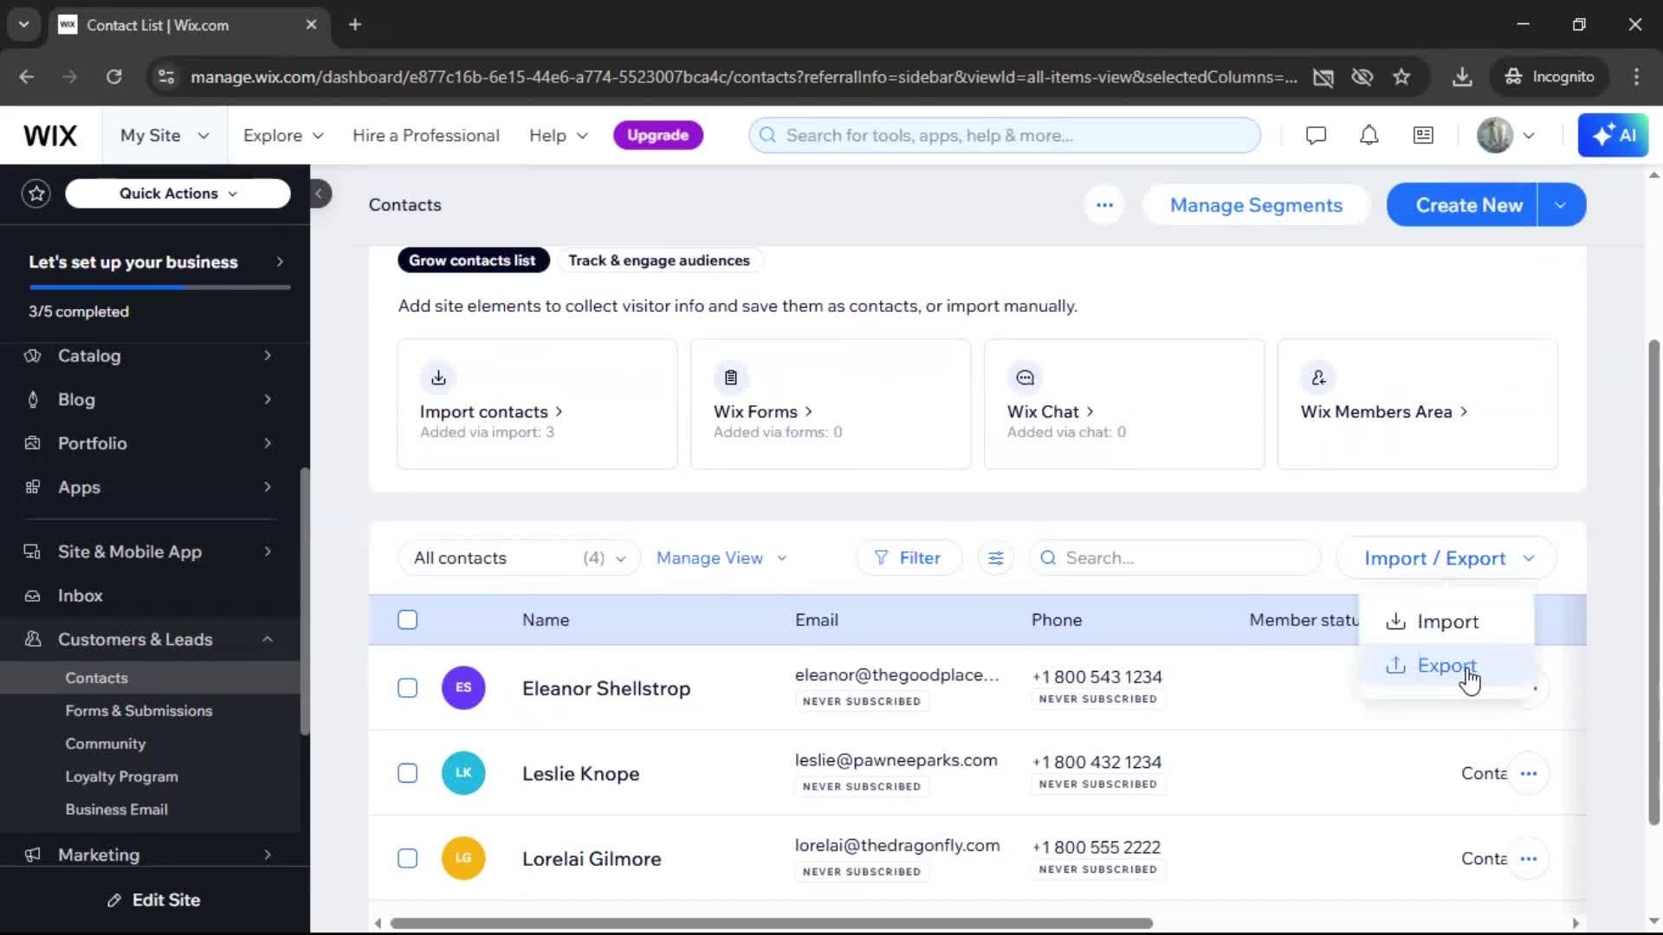Launch the AI assistant button
This screenshot has height=935, width=1663.
(x=1613, y=135)
